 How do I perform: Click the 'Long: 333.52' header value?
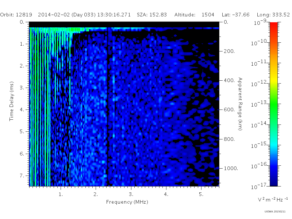(273, 15)
